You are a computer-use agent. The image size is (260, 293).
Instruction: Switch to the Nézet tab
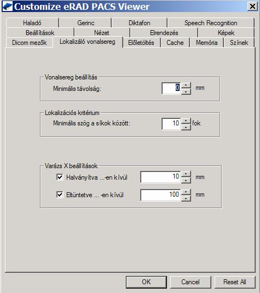click(x=102, y=33)
